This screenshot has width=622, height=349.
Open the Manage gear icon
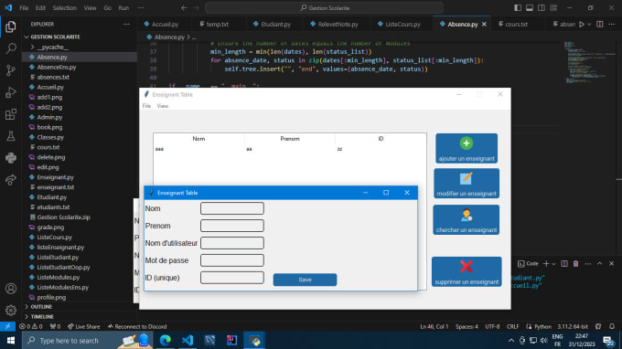click(11, 310)
